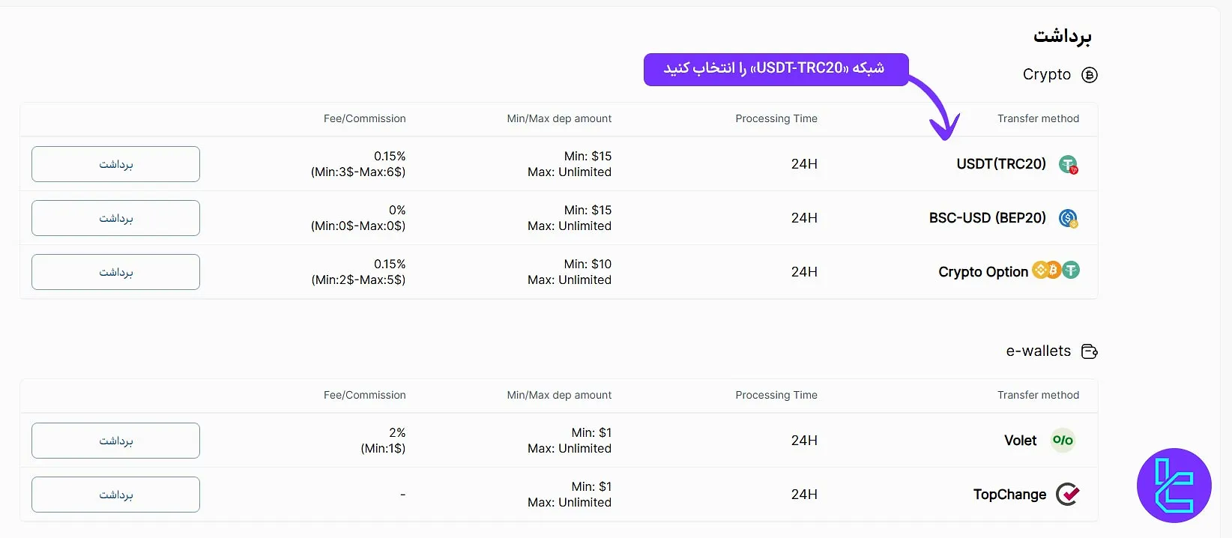Click the purple USDT-TRC20 instruction banner
1232x538 pixels.
click(x=776, y=69)
